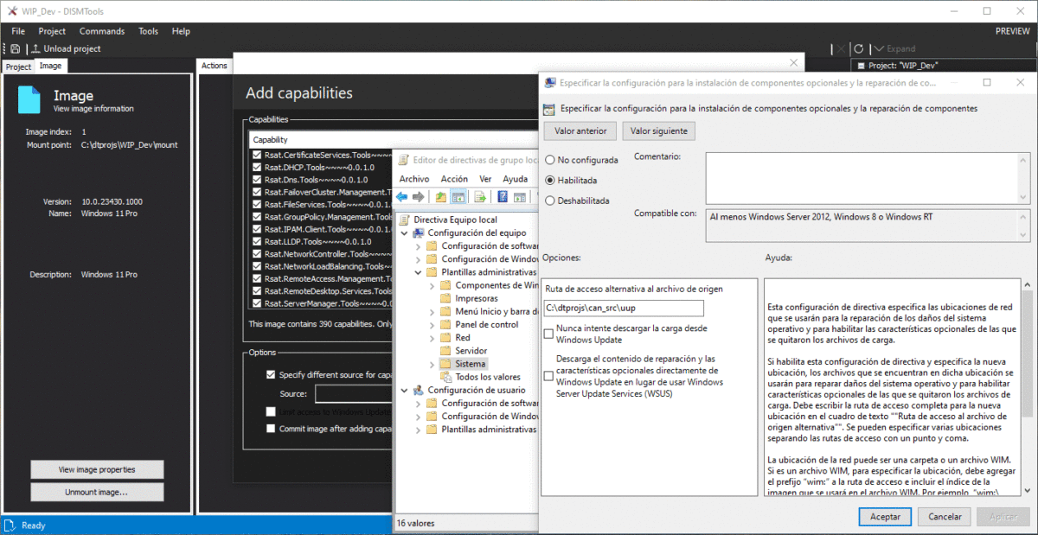Switch to the Image tab in DISMTools
This screenshot has width=1038, height=535.
tap(50, 65)
